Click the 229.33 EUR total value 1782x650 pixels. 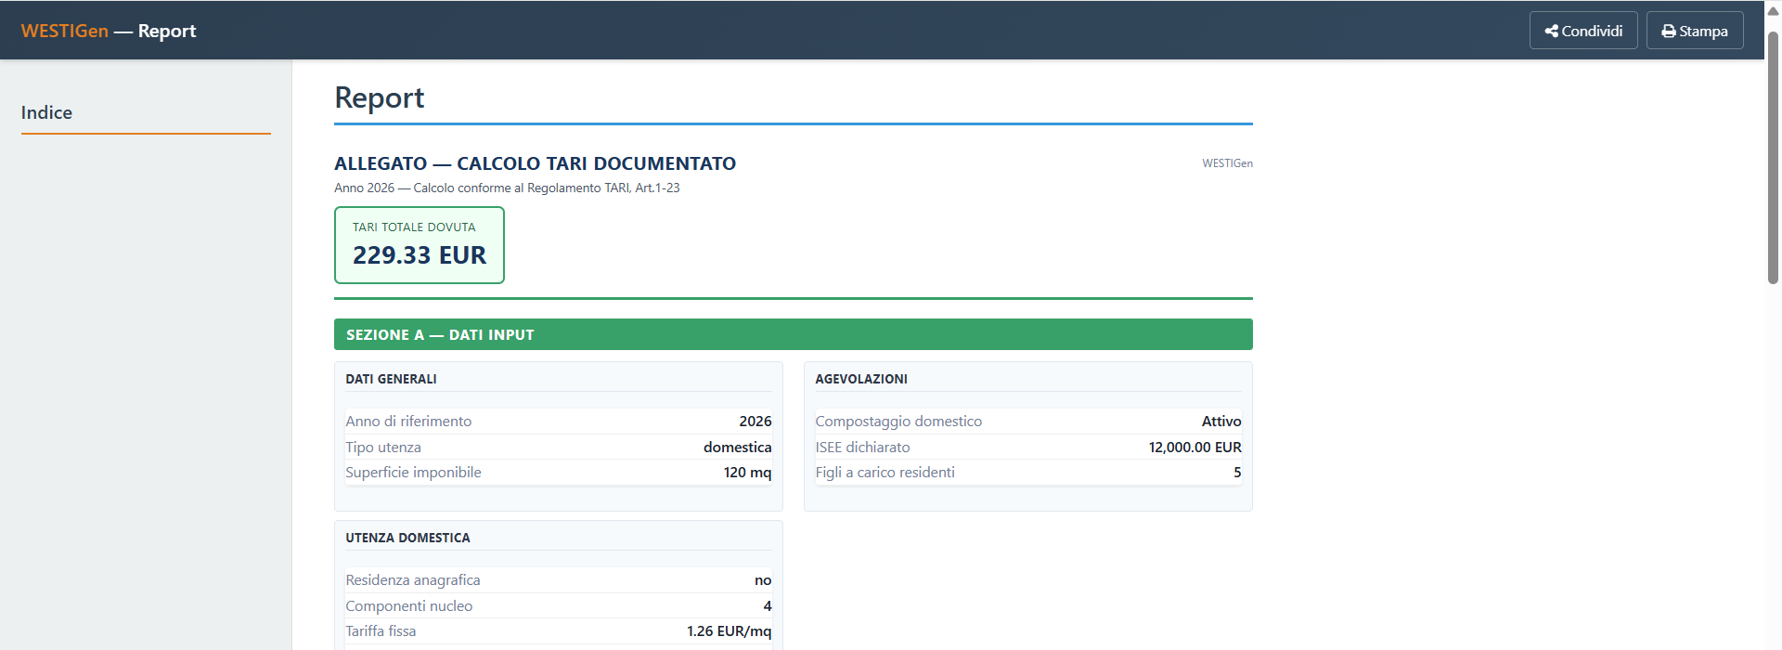coord(420,255)
